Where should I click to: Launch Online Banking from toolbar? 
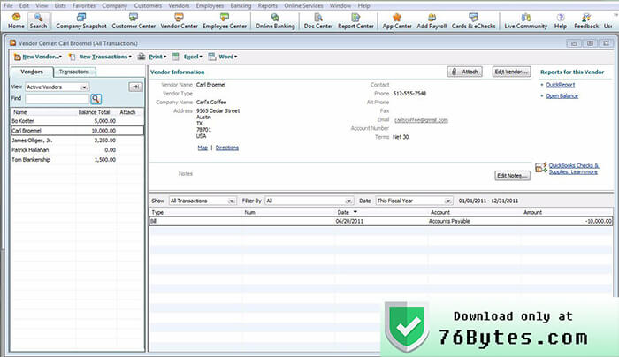click(x=275, y=21)
